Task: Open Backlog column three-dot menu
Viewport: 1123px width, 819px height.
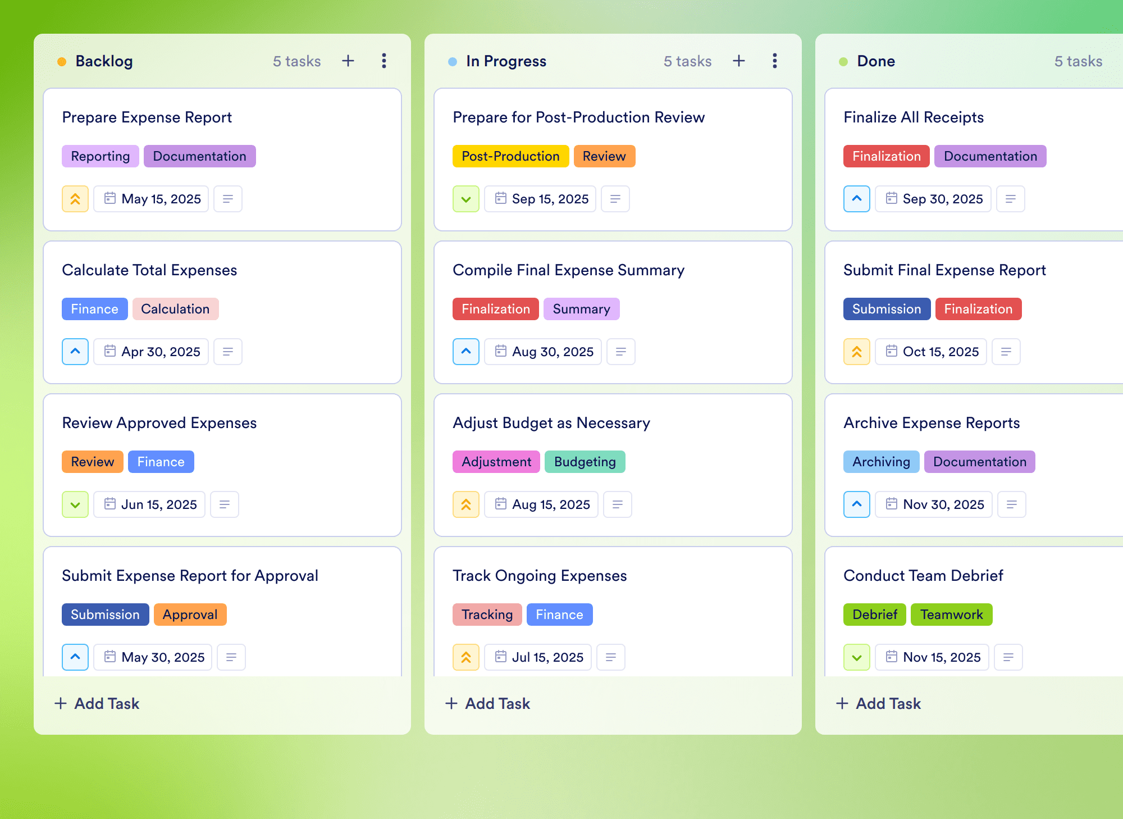Action: coord(384,61)
